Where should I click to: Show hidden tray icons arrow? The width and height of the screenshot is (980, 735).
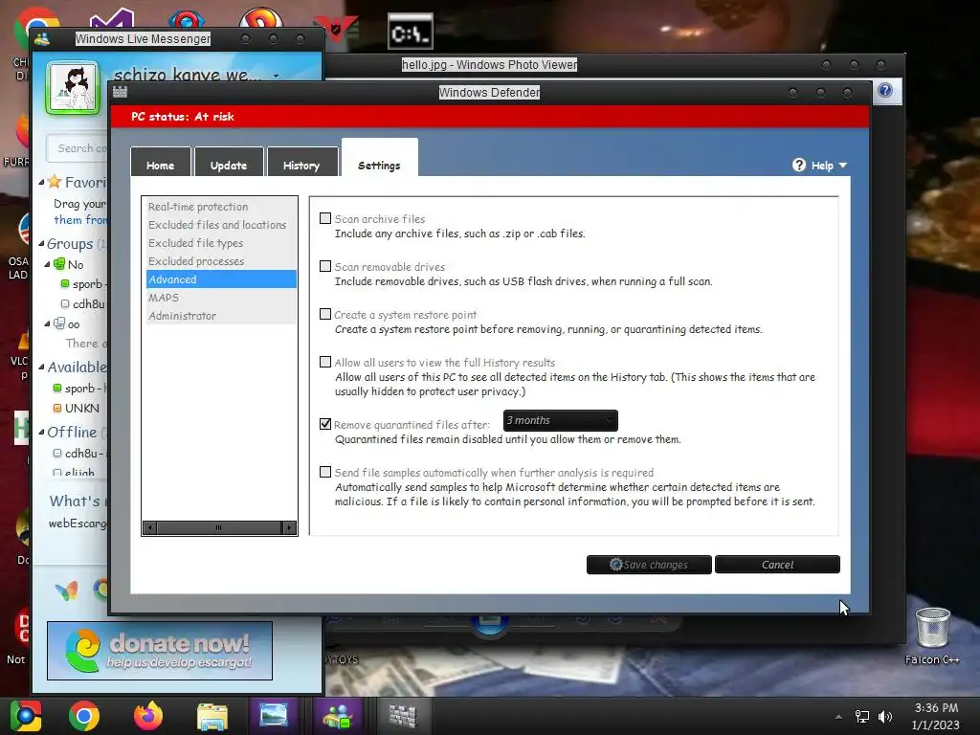838,716
